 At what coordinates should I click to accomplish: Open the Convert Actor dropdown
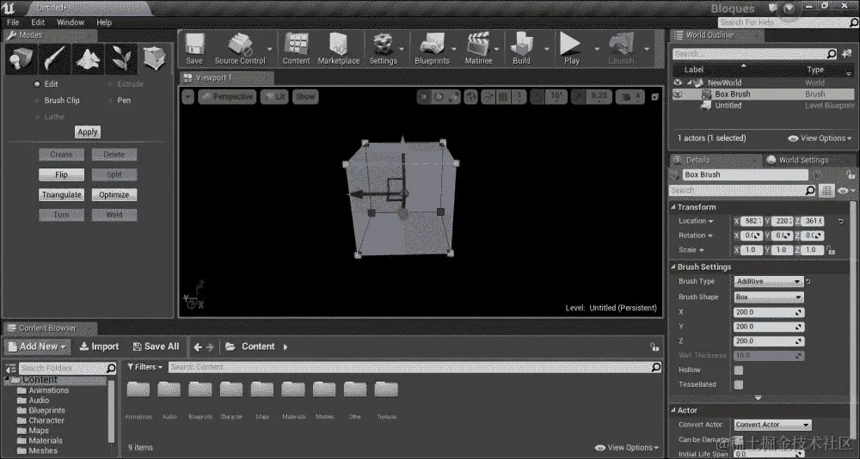tap(772, 425)
